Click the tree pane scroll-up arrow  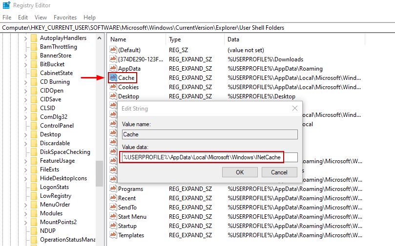[x=99, y=38]
